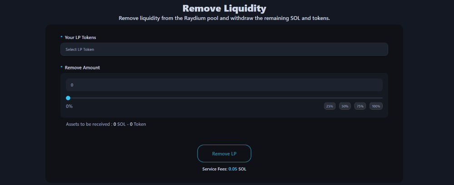Set remove amount to 25%
454x185 pixels.
click(330, 106)
